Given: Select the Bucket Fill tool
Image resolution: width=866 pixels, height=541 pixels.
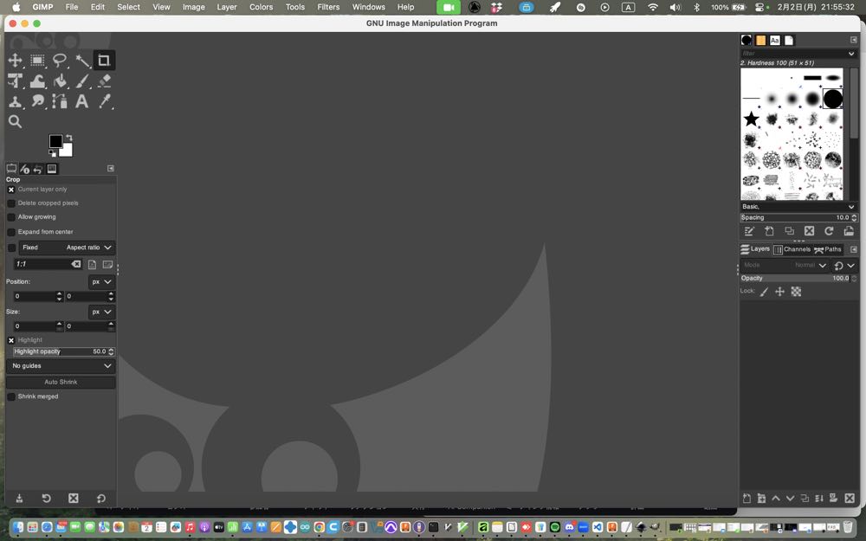Looking at the screenshot, I should tap(59, 81).
